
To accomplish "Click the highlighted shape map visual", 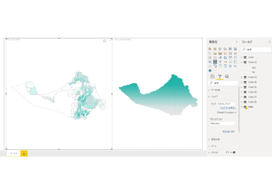I will pos(215,62).
